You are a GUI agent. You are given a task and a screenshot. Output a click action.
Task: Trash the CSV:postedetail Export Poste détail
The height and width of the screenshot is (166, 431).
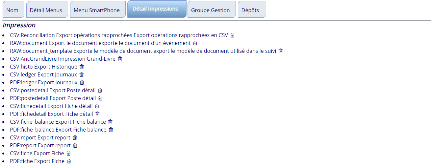pos(100,90)
